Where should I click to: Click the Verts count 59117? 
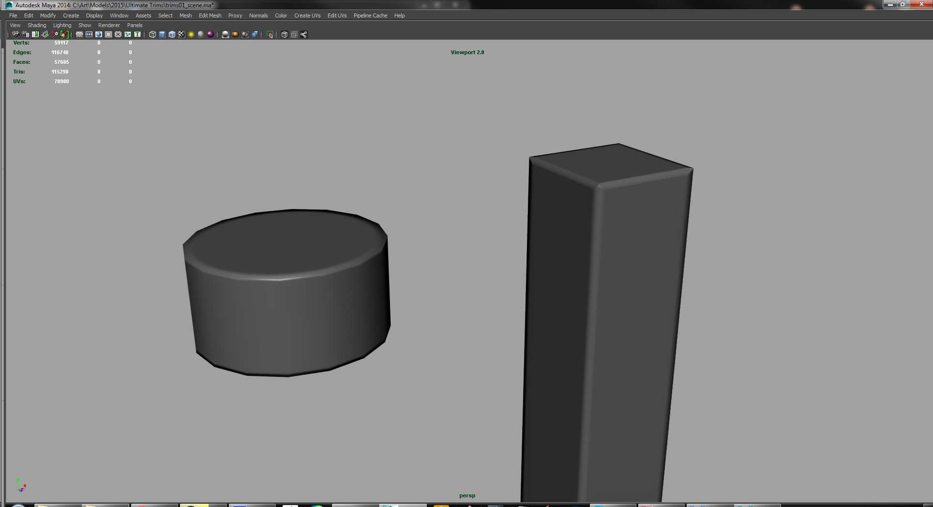pos(61,43)
